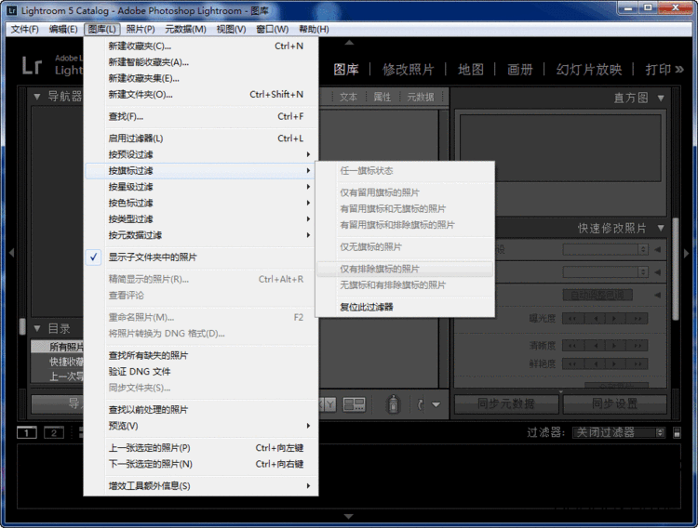The image size is (698, 528).
Task: Click clarity large increase double-arrow
Action: pyautogui.click(x=637, y=346)
